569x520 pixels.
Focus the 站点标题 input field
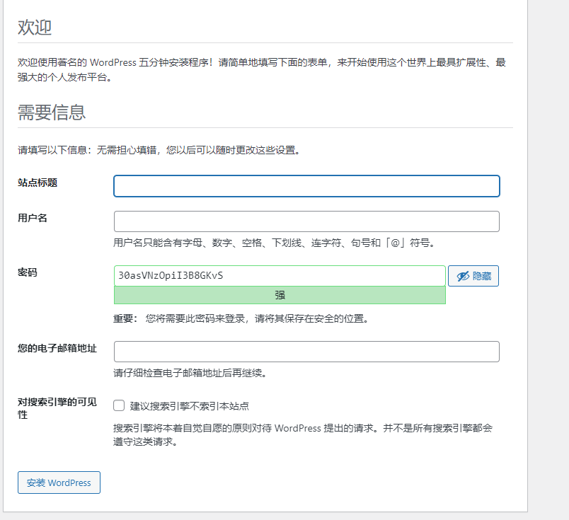pos(306,186)
